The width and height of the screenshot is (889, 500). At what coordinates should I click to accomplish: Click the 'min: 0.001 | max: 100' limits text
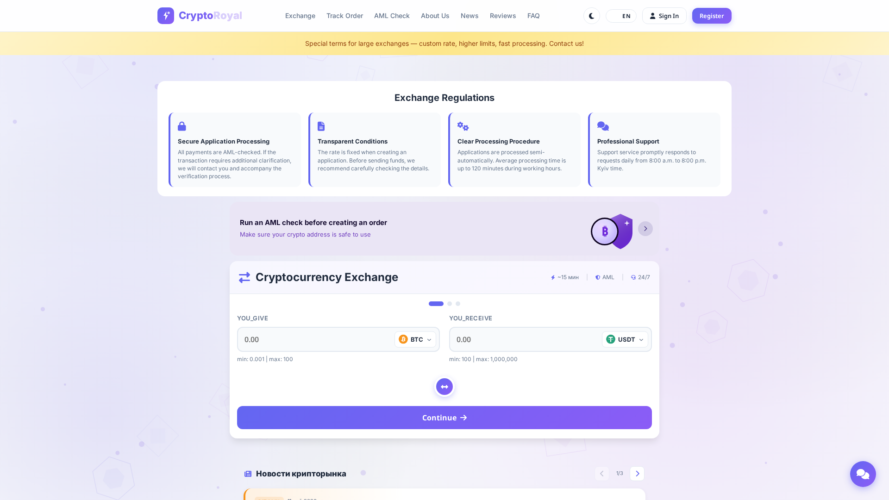[265, 359]
